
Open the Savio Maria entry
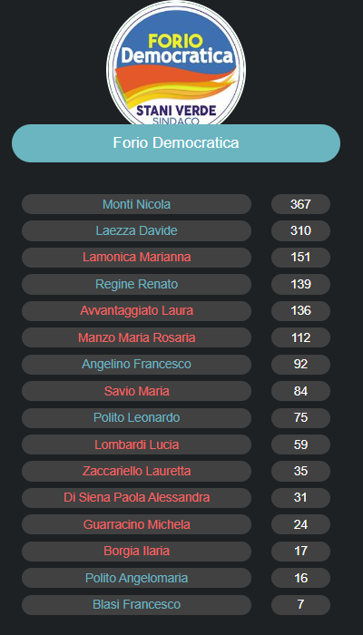point(136,391)
